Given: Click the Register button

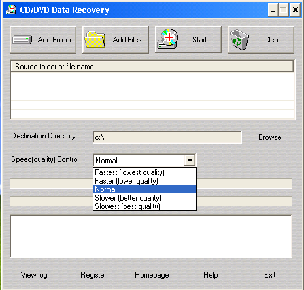Looking at the screenshot, I should [x=93, y=275].
